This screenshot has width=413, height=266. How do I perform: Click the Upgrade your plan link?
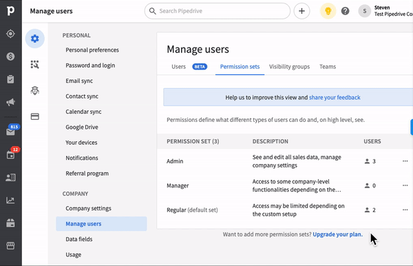click(x=338, y=234)
